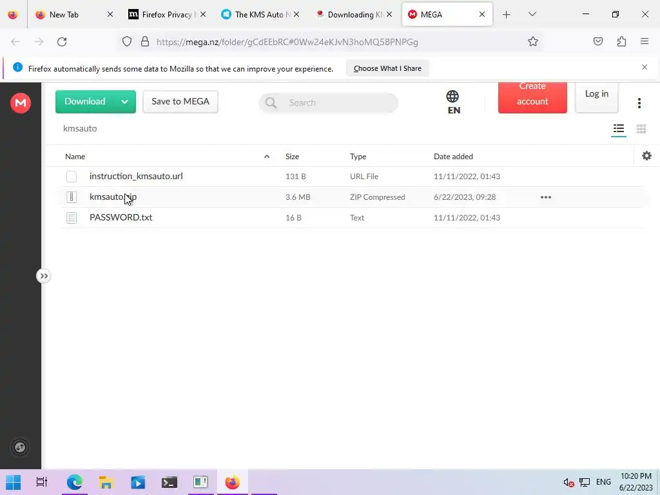Sort by the Name column header
Image resolution: width=660 pixels, height=495 pixels.
pos(75,157)
